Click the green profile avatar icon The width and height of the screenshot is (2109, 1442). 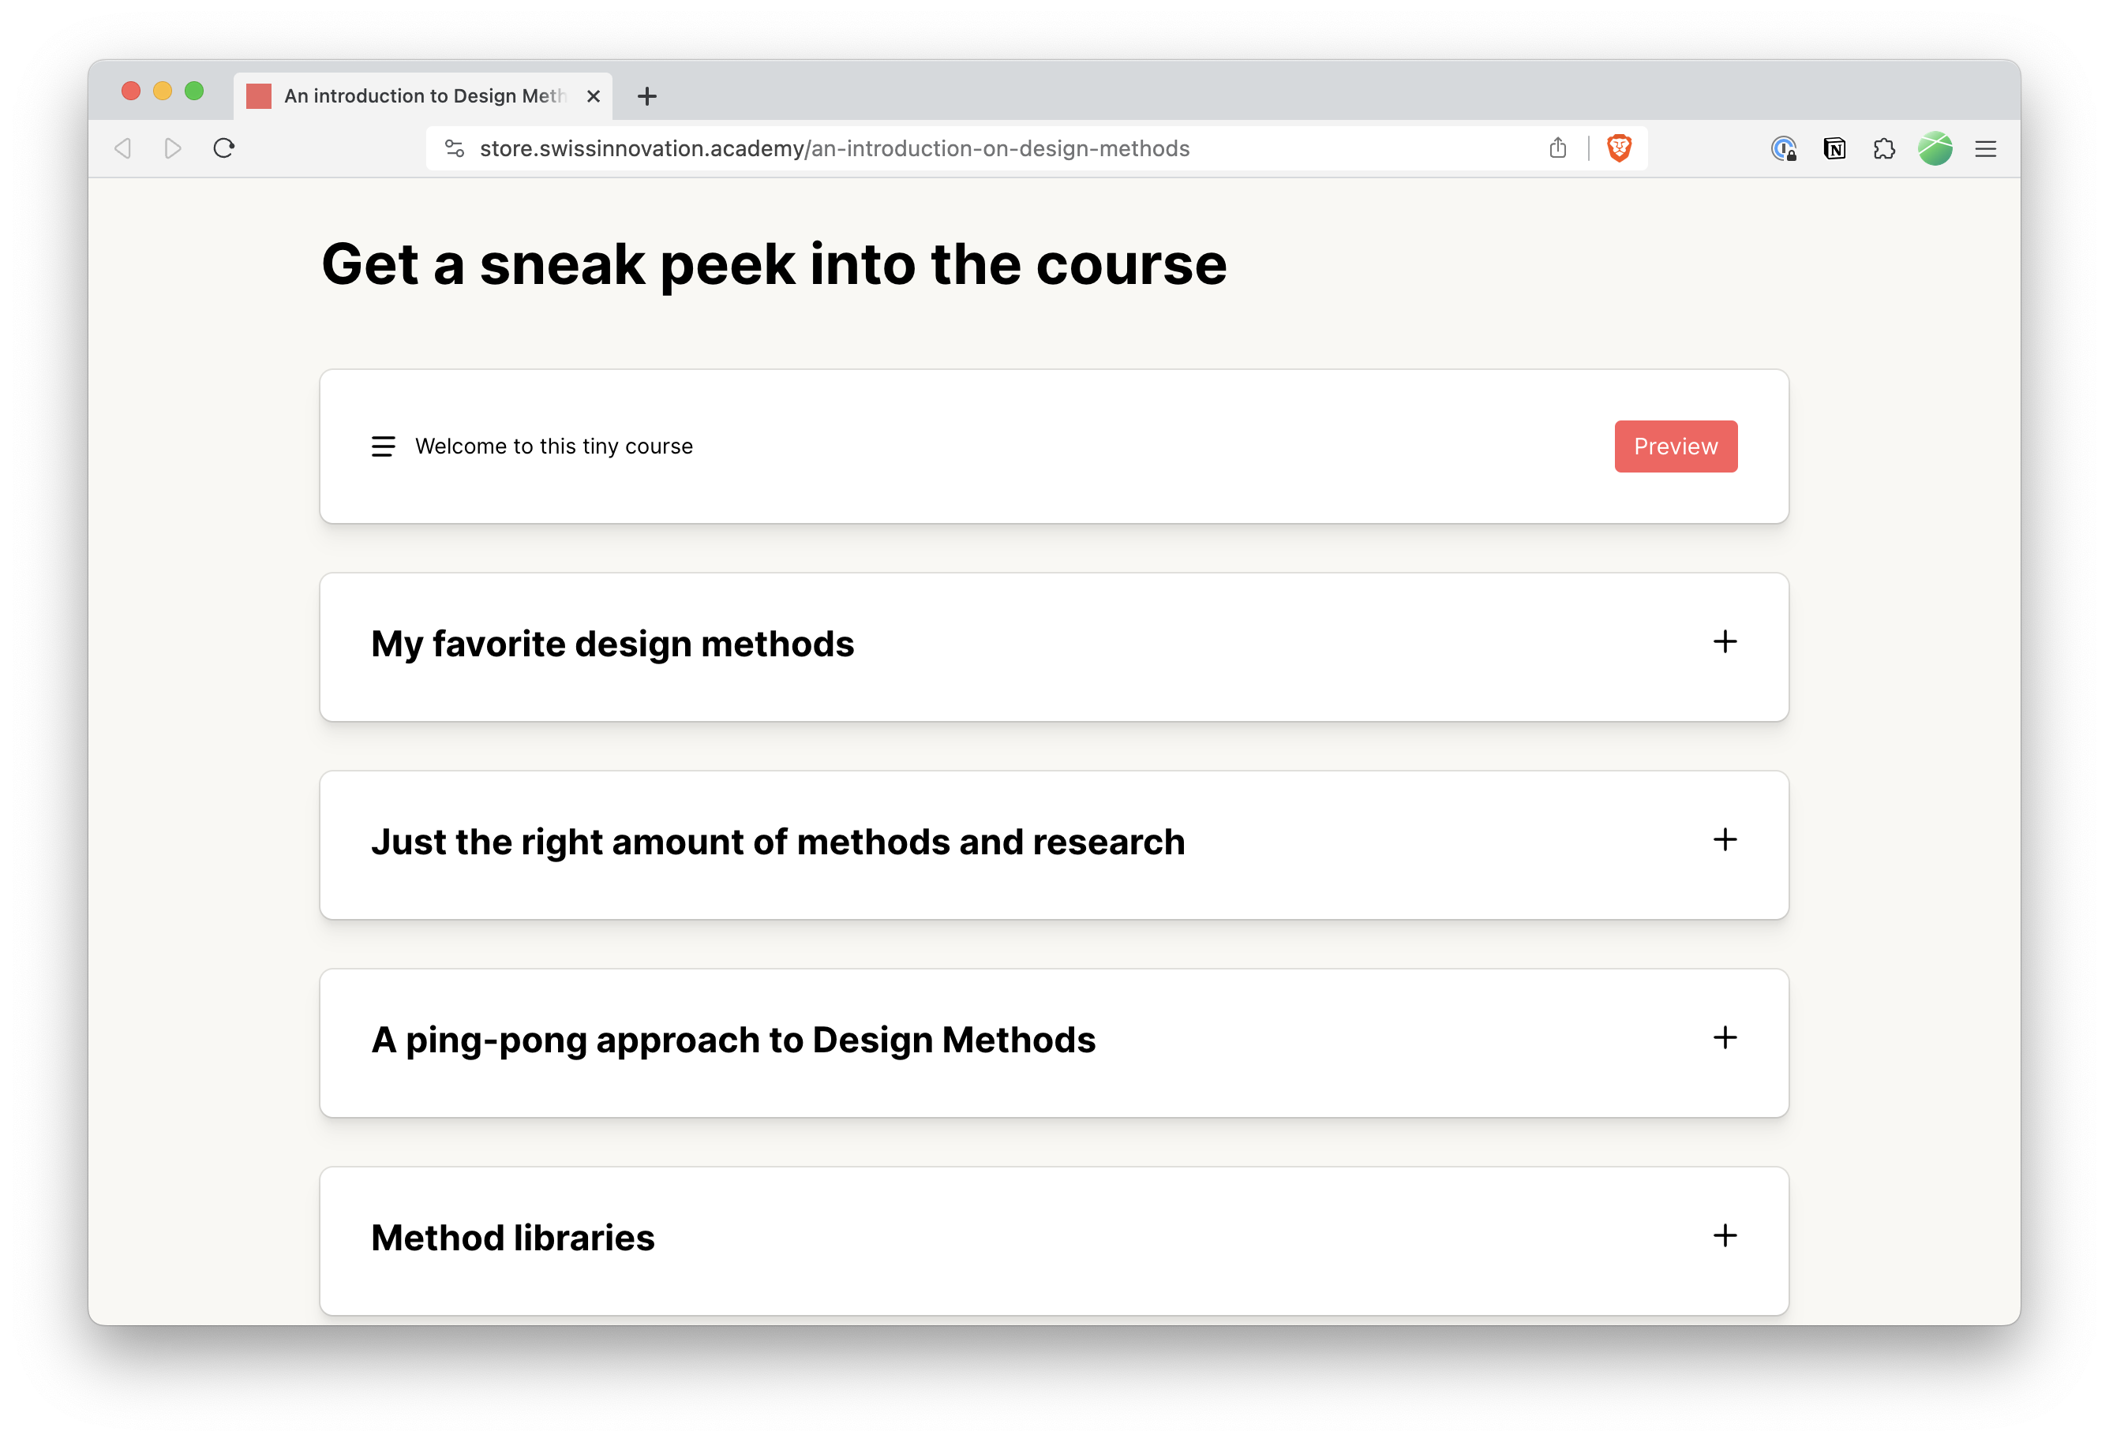(1935, 149)
